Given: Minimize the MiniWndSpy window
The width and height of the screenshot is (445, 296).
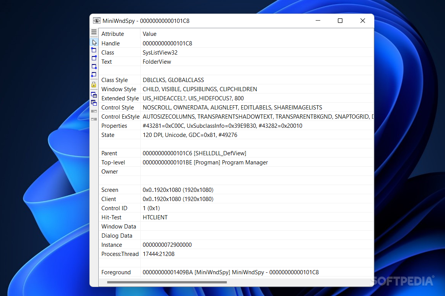Looking at the screenshot, I should (318, 21).
